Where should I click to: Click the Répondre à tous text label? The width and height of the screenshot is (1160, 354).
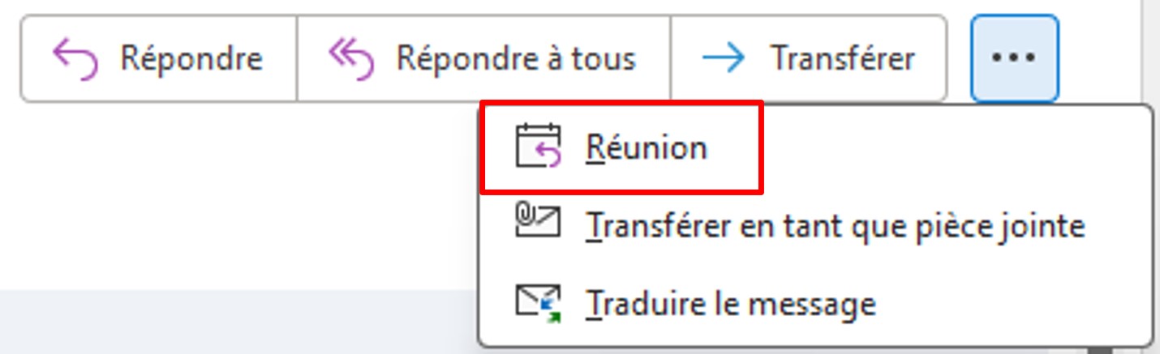pos(515,59)
